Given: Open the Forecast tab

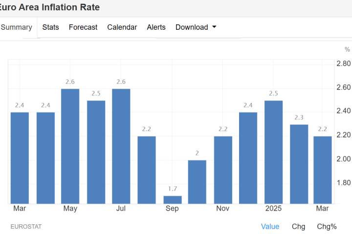Looking at the screenshot, I should 83,27.
